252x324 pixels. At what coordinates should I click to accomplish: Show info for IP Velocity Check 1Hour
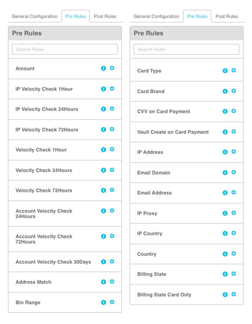pyautogui.click(x=103, y=89)
